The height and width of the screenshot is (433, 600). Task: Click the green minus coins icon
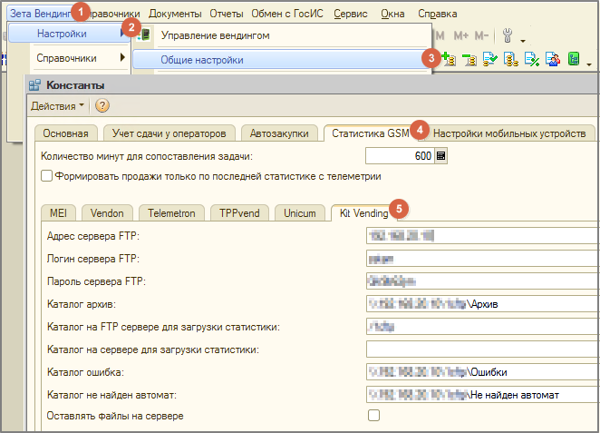click(x=469, y=59)
